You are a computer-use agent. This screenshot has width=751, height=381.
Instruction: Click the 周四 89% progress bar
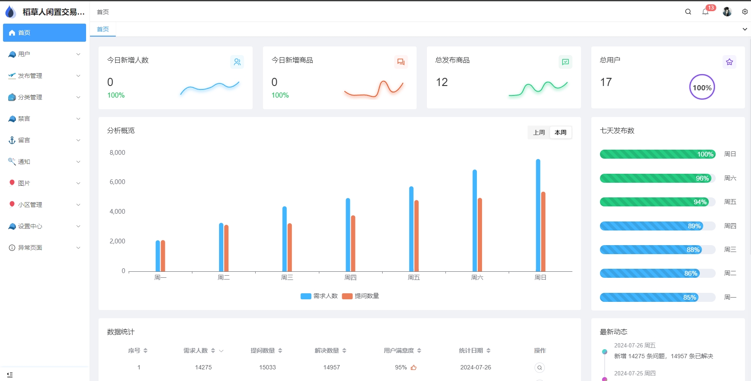[x=658, y=226]
